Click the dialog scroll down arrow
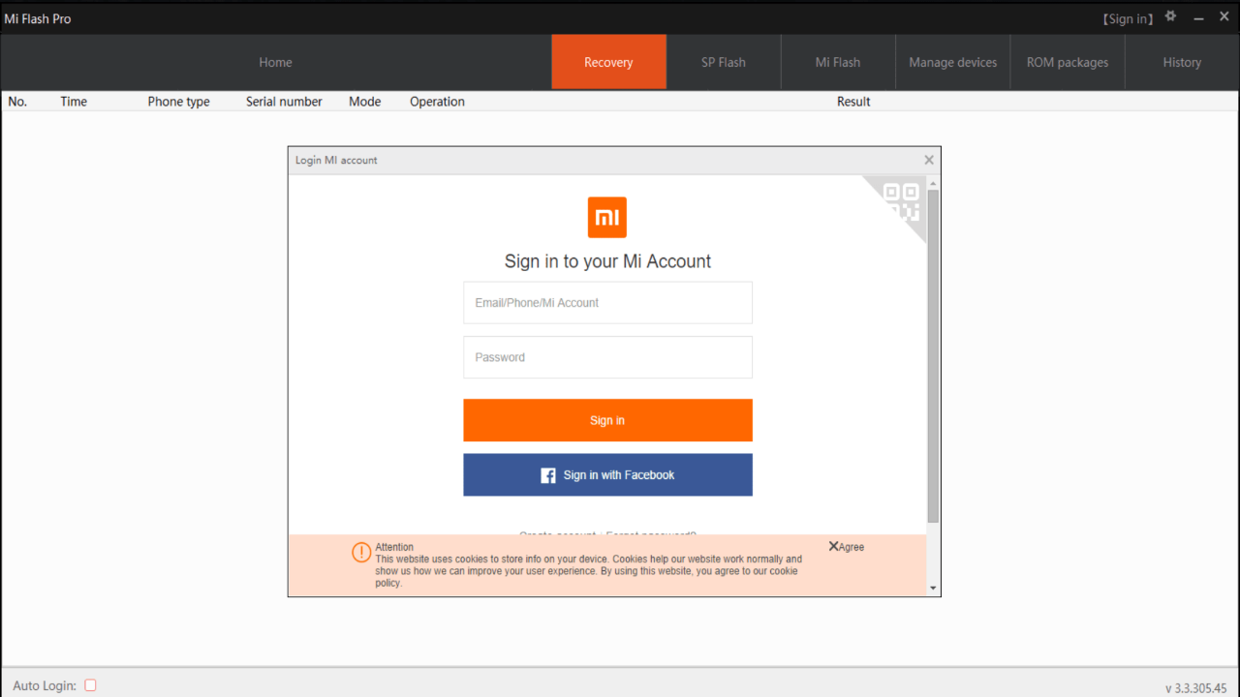 933,588
